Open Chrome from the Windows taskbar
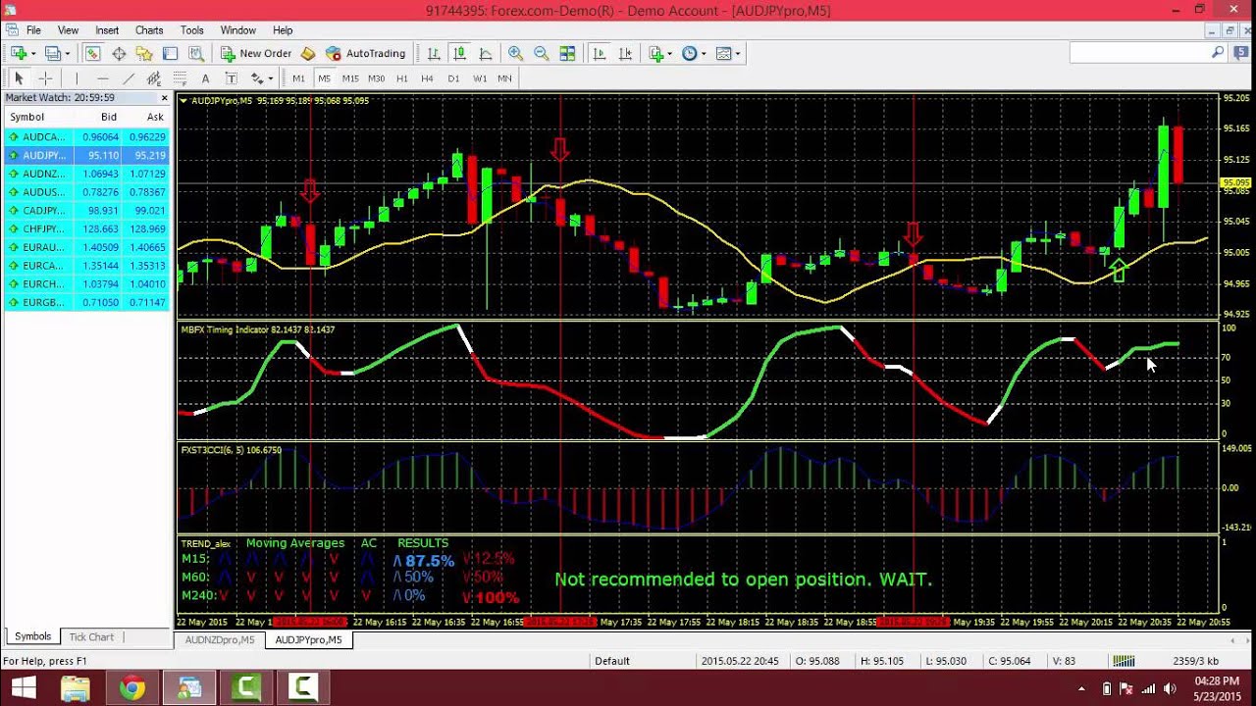Viewport: 1256px width, 706px height. coord(132,688)
